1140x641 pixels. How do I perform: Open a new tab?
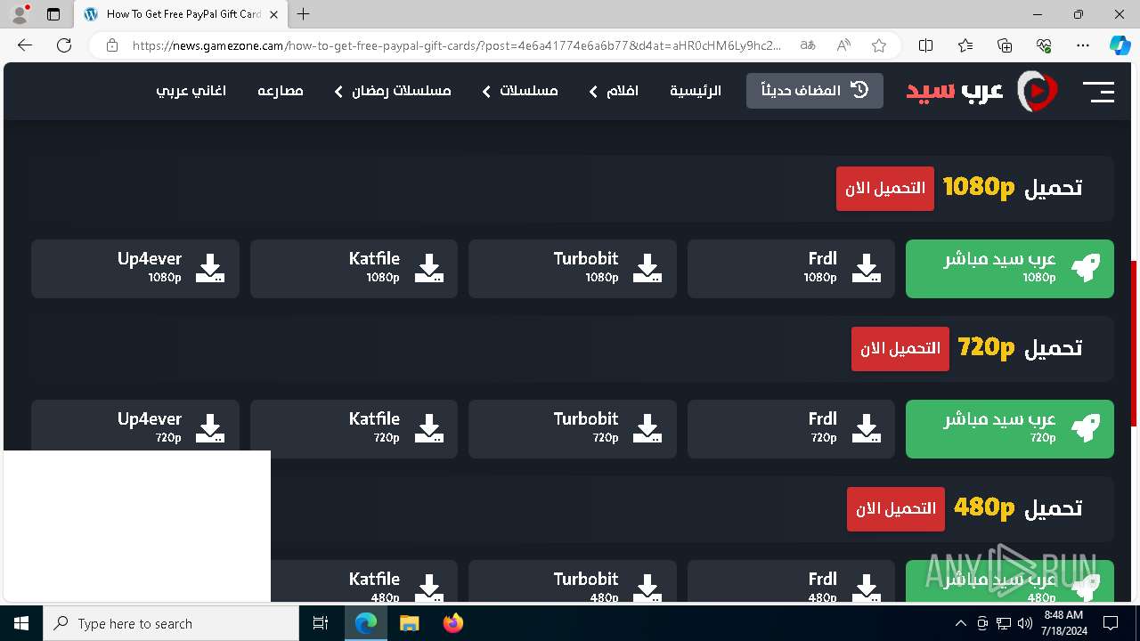(304, 14)
